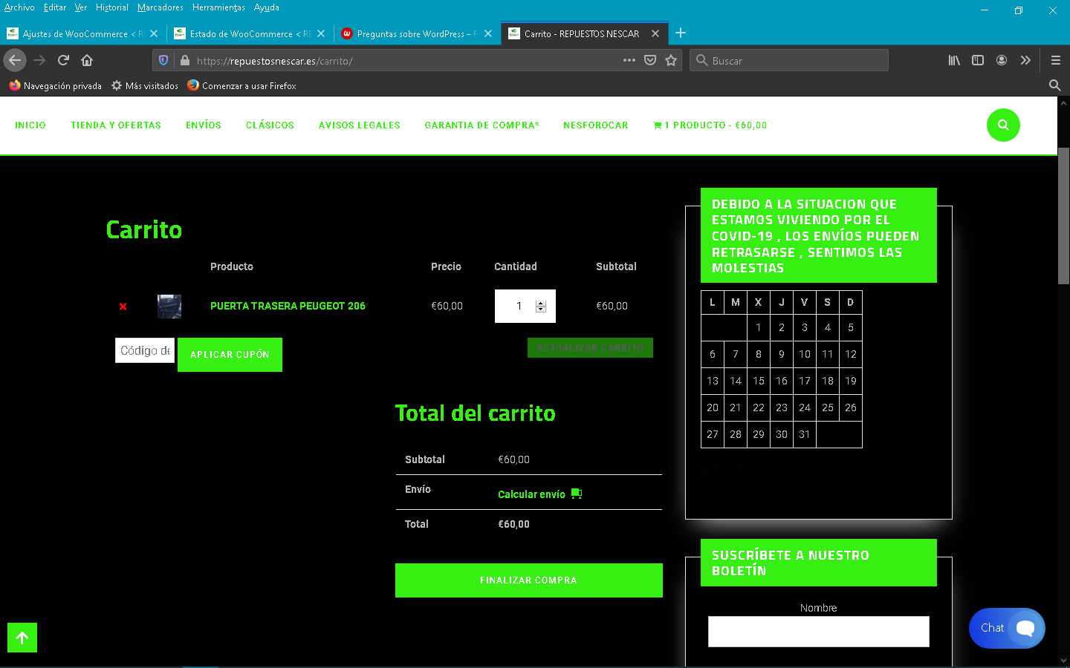The image size is (1070, 668).
Task: Open cart link showing 1 PRODUCTO - €60,00
Action: (x=710, y=125)
